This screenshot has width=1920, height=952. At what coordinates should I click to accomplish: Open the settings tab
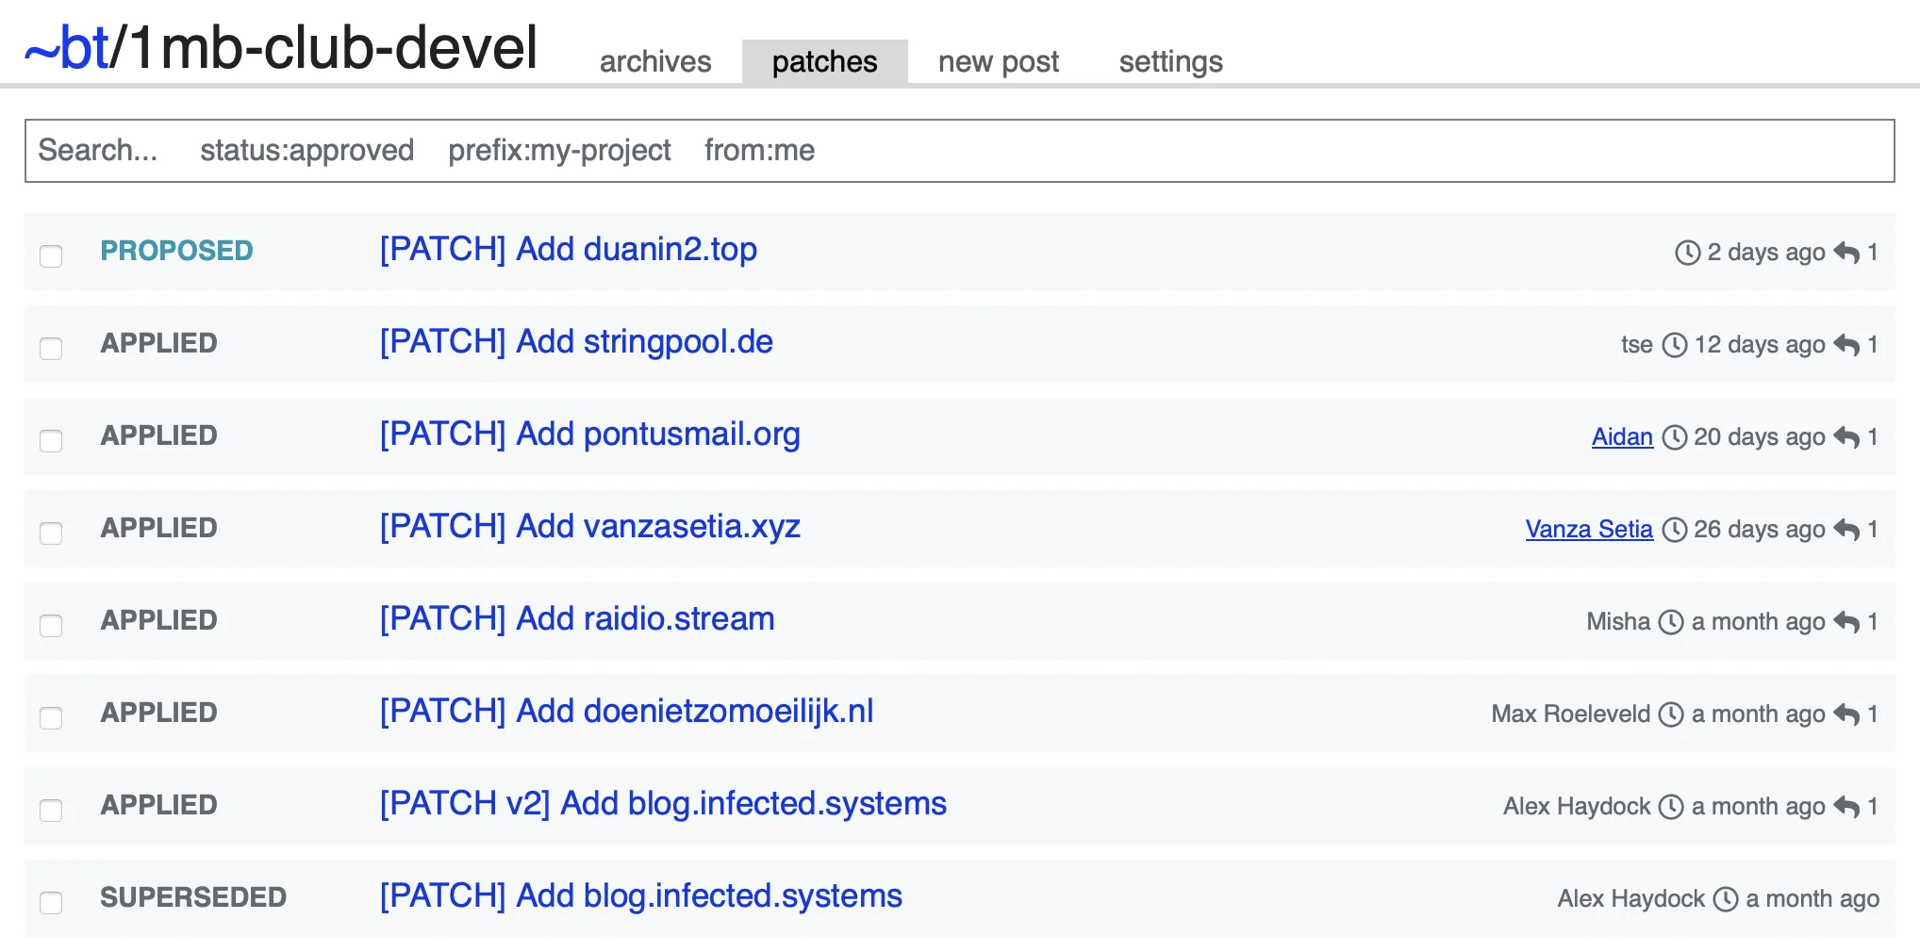[x=1170, y=61]
